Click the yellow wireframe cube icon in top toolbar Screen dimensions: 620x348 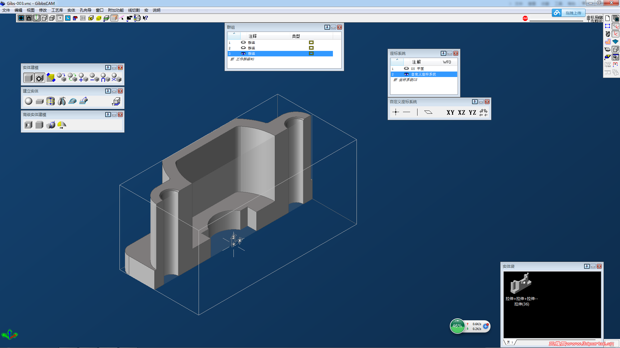99,18
